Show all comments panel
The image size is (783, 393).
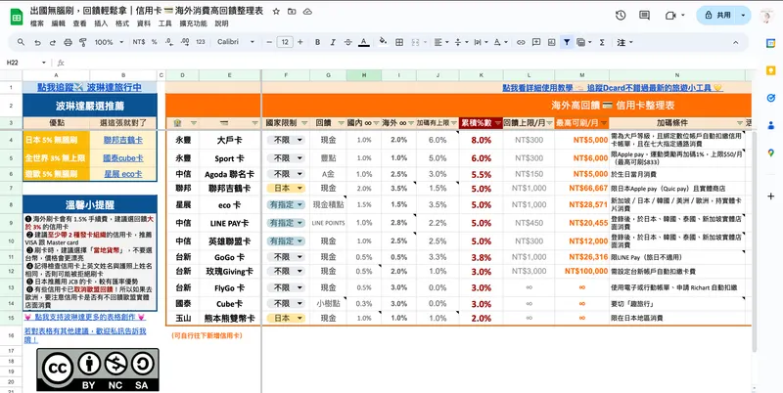[x=645, y=16]
